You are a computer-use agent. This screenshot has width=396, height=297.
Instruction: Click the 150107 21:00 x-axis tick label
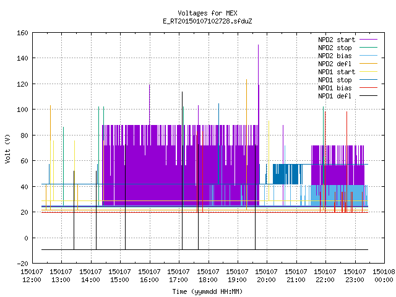tap(296, 276)
